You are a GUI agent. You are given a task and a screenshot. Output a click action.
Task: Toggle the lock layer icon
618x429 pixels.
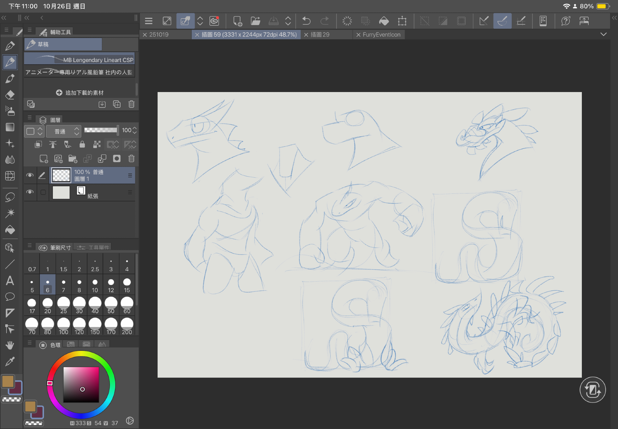(82, 144)
